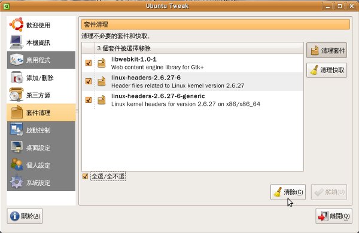Viewport: 359px width, 233px height.
Task: Select the 系統設定 category label
Action: click(x=38, y=183)
